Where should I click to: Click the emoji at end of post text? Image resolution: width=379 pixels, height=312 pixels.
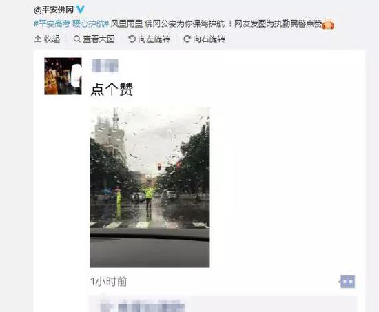click(328, 24)
